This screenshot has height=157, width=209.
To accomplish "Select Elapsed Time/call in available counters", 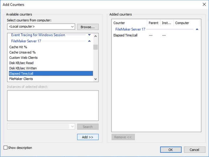I will pos(51,74).
